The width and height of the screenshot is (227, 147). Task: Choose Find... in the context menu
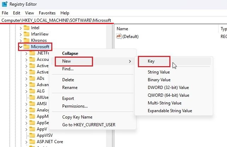pos(93,69)
